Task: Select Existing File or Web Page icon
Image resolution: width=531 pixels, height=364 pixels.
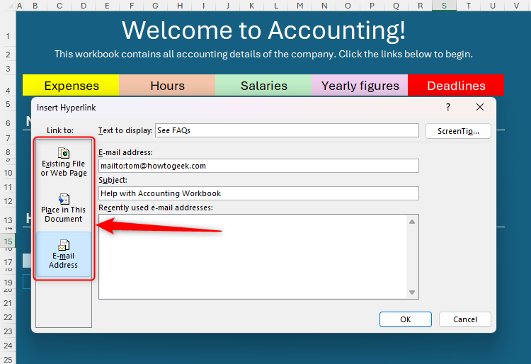Action: (64, 153)
